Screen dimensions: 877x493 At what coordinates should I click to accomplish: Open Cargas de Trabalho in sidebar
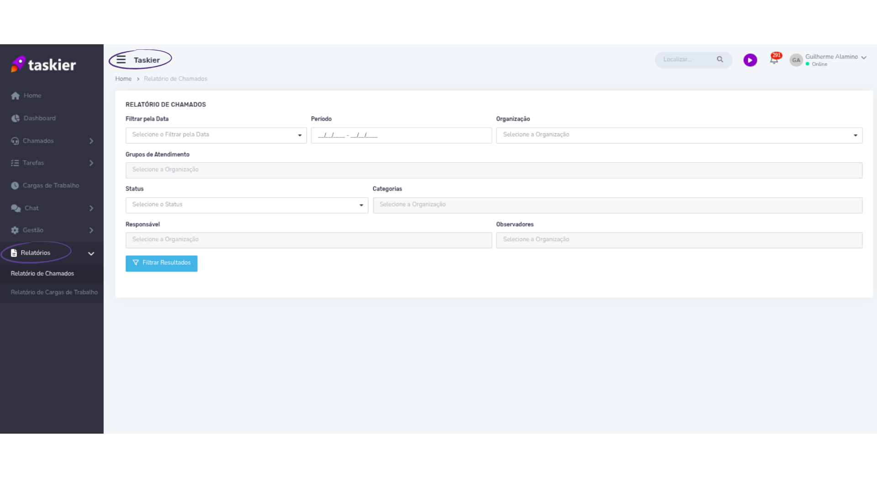click(51, 185)
